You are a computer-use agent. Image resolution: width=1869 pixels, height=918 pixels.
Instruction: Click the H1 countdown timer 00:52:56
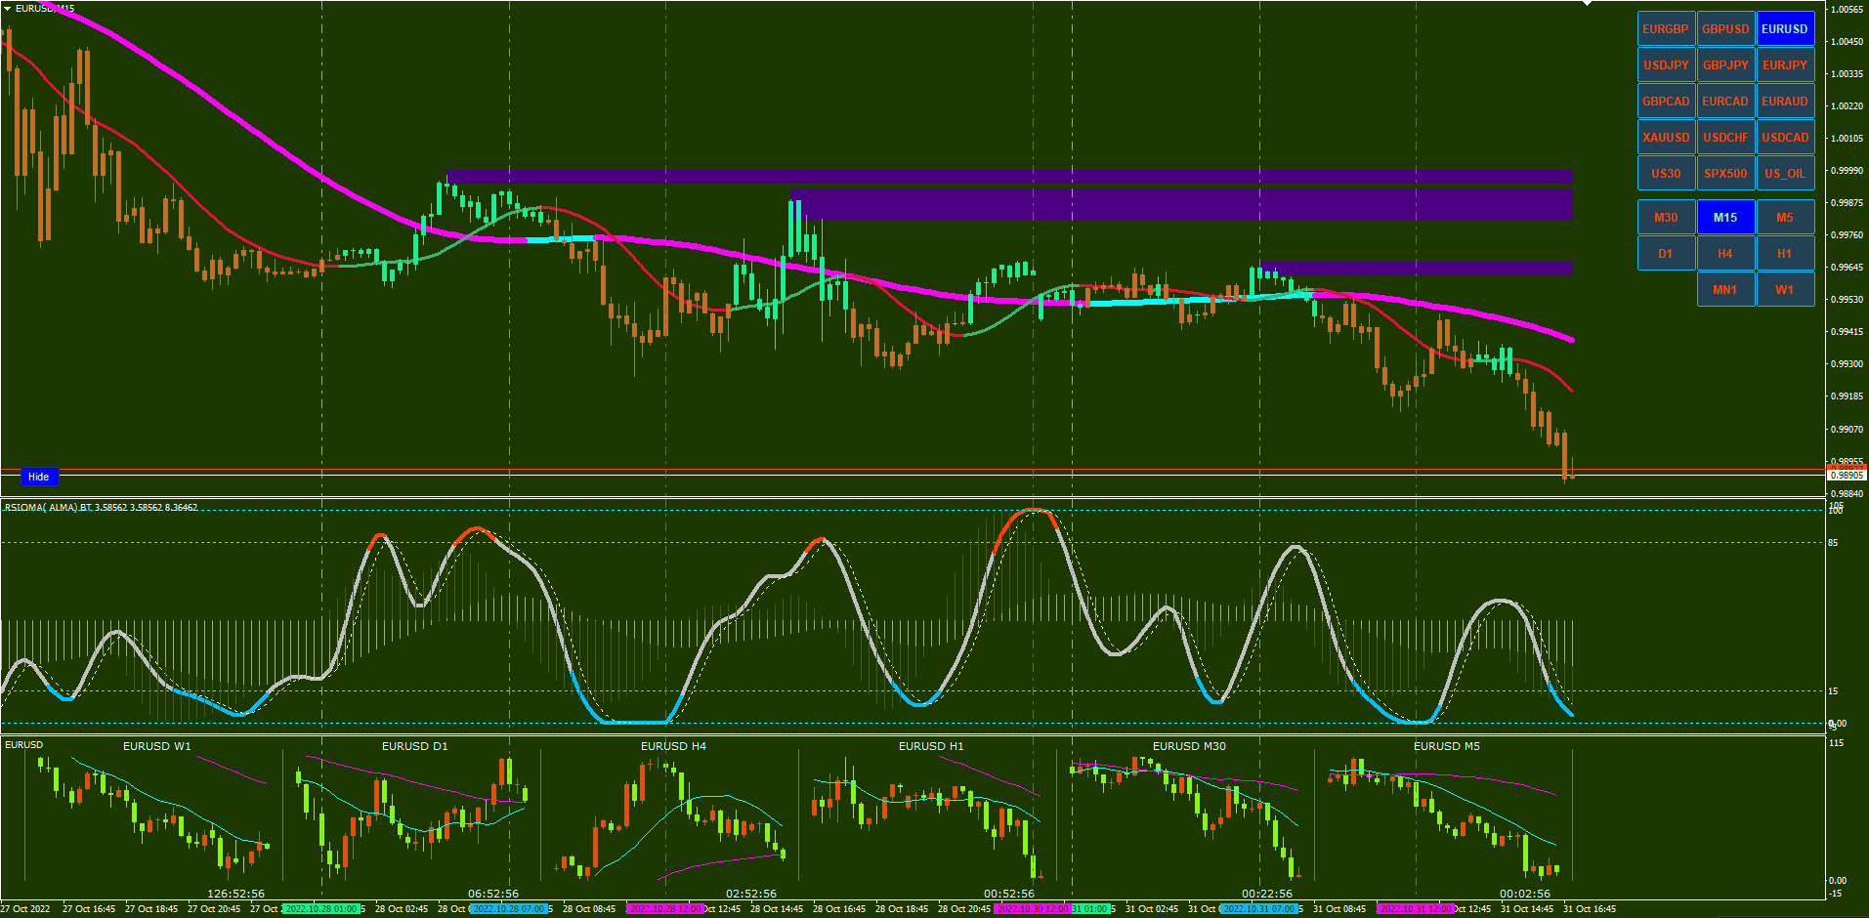(1009, 894)
